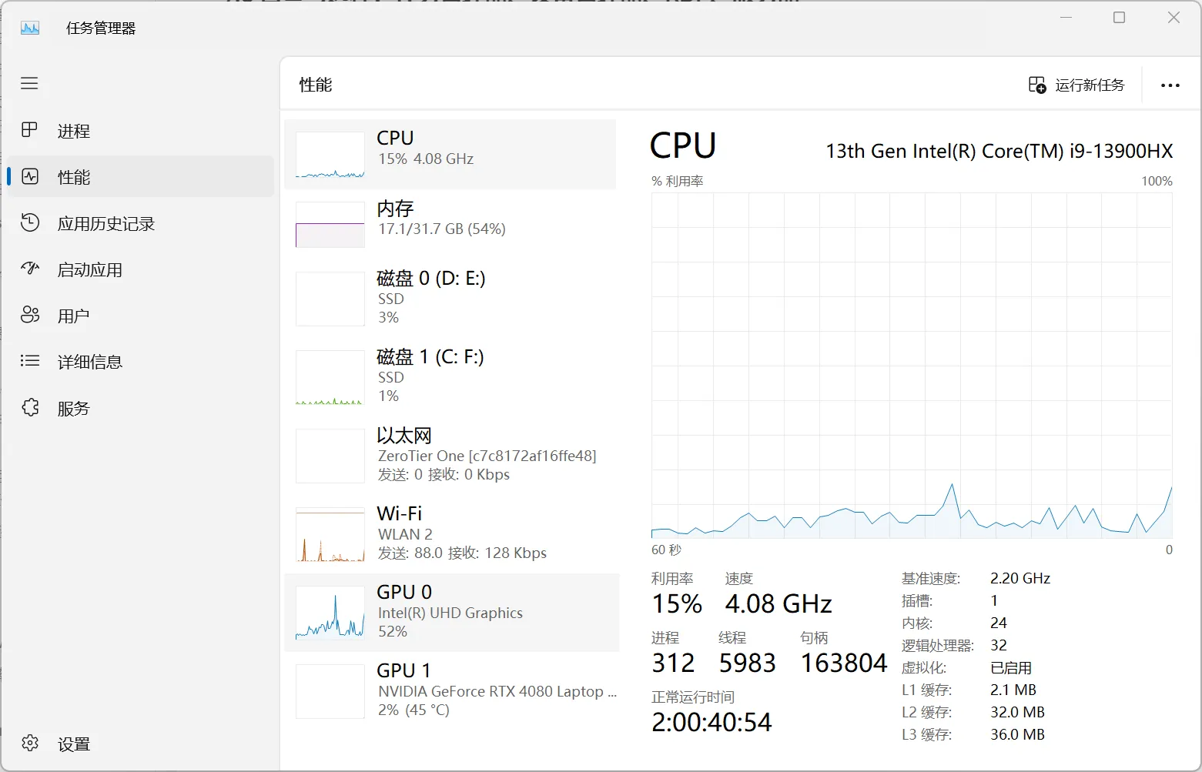Open the three-dot more options menu

[x=1170, y=85]
